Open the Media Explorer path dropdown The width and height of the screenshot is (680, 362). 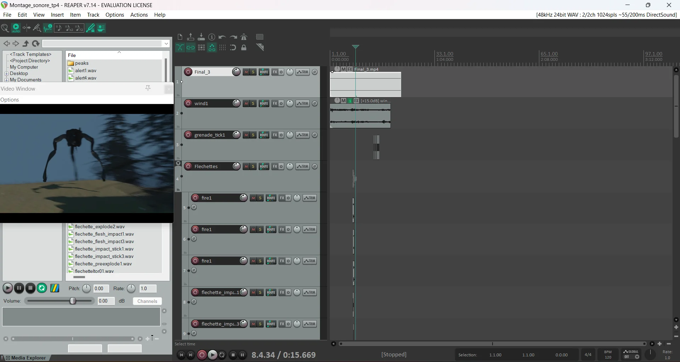(166, 44)
